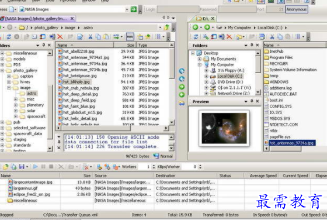Open the Preview panel menu arrow
This screenshot has width=327, height=220.
[246, 102]
